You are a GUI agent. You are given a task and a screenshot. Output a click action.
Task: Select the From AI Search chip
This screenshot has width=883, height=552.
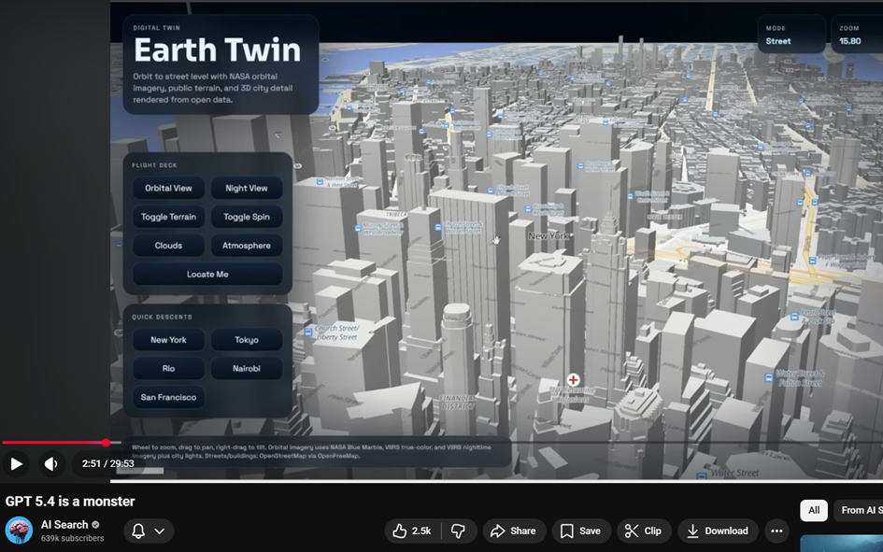click(x=860, y=510)
